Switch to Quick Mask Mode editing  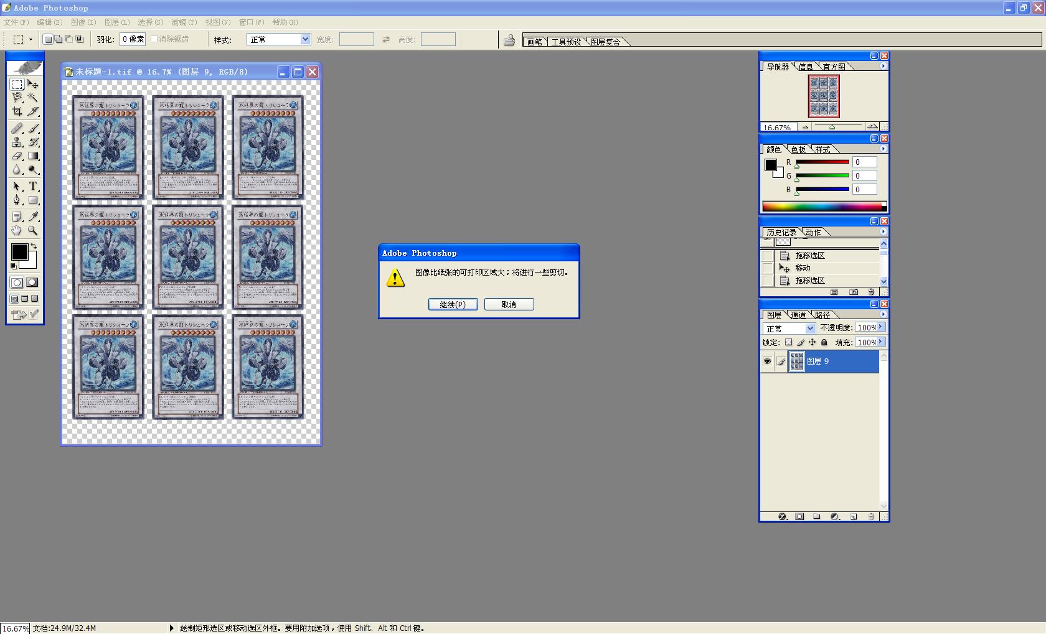click(x=32, y=282)
